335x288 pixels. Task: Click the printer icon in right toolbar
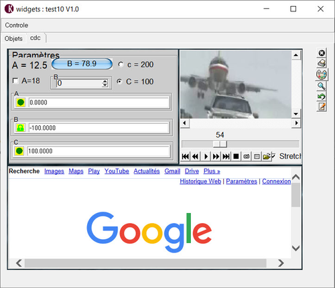click(322, 64)
